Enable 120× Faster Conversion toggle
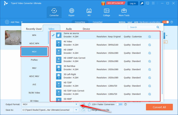 pyautogui.click(x=119, y=104)
